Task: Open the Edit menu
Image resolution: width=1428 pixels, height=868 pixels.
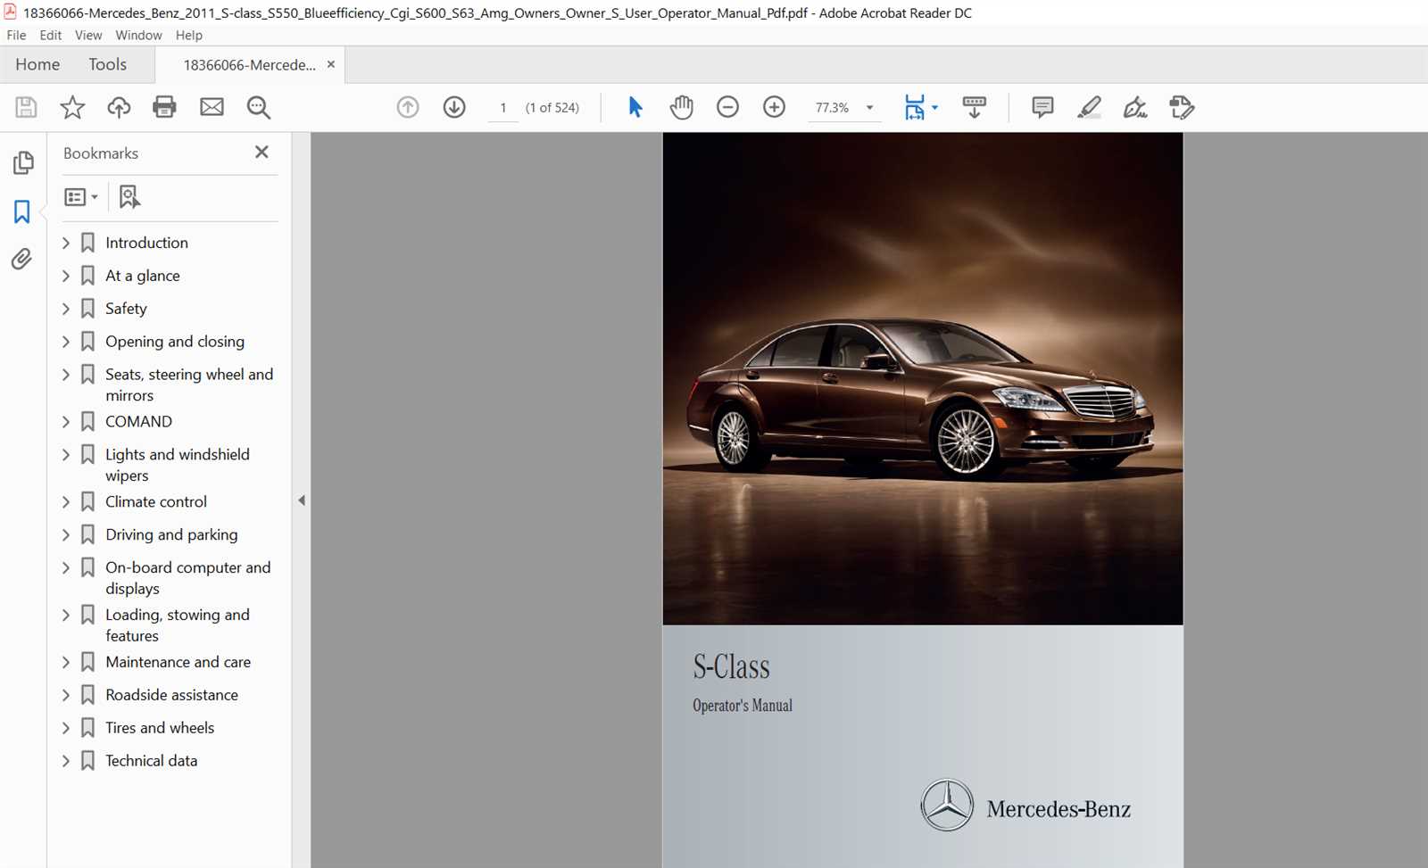Action: 51,35
